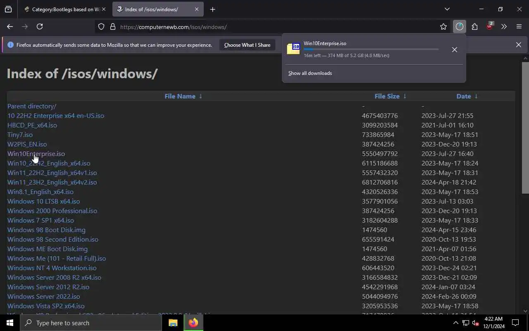Click Win10Enterprise.iso link
The image size is (529, 331).
point(36,154)
